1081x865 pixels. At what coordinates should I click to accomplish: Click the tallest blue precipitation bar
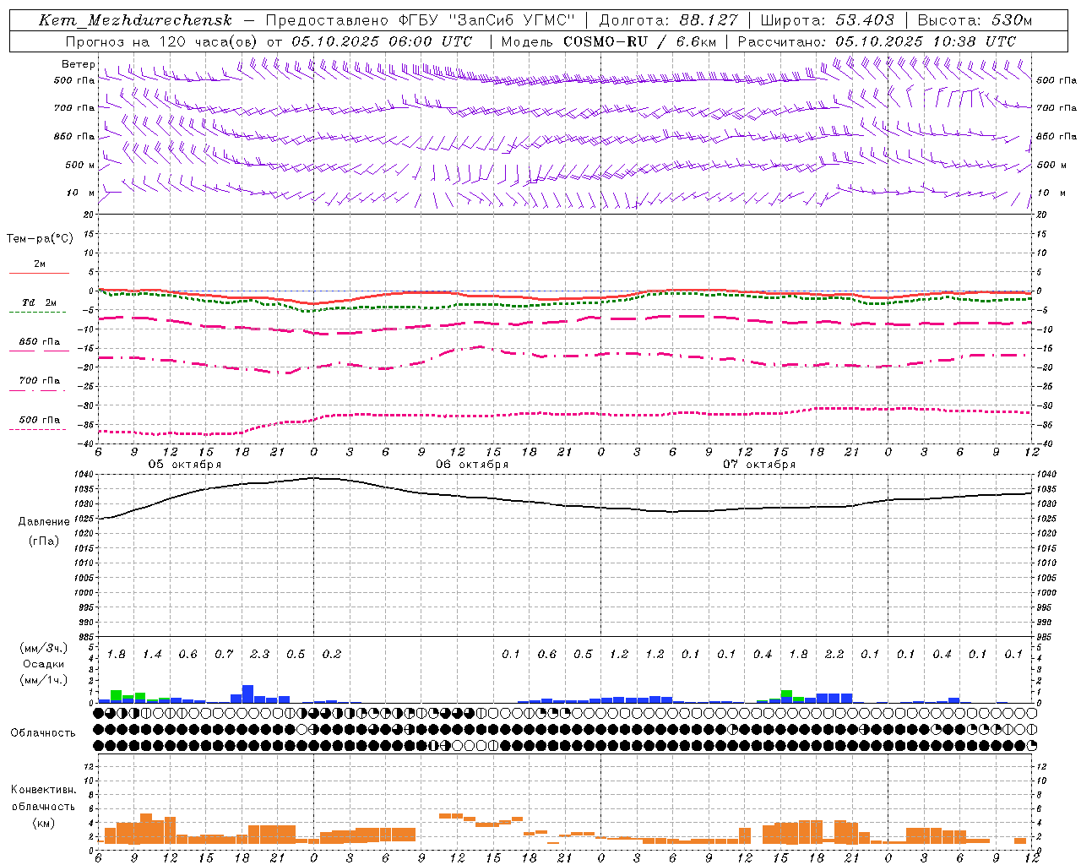tap(248, 694)
